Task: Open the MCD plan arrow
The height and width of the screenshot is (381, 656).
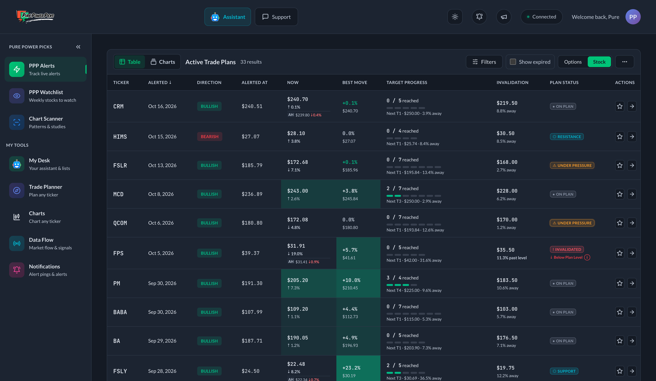Action: tap(632, 194)
